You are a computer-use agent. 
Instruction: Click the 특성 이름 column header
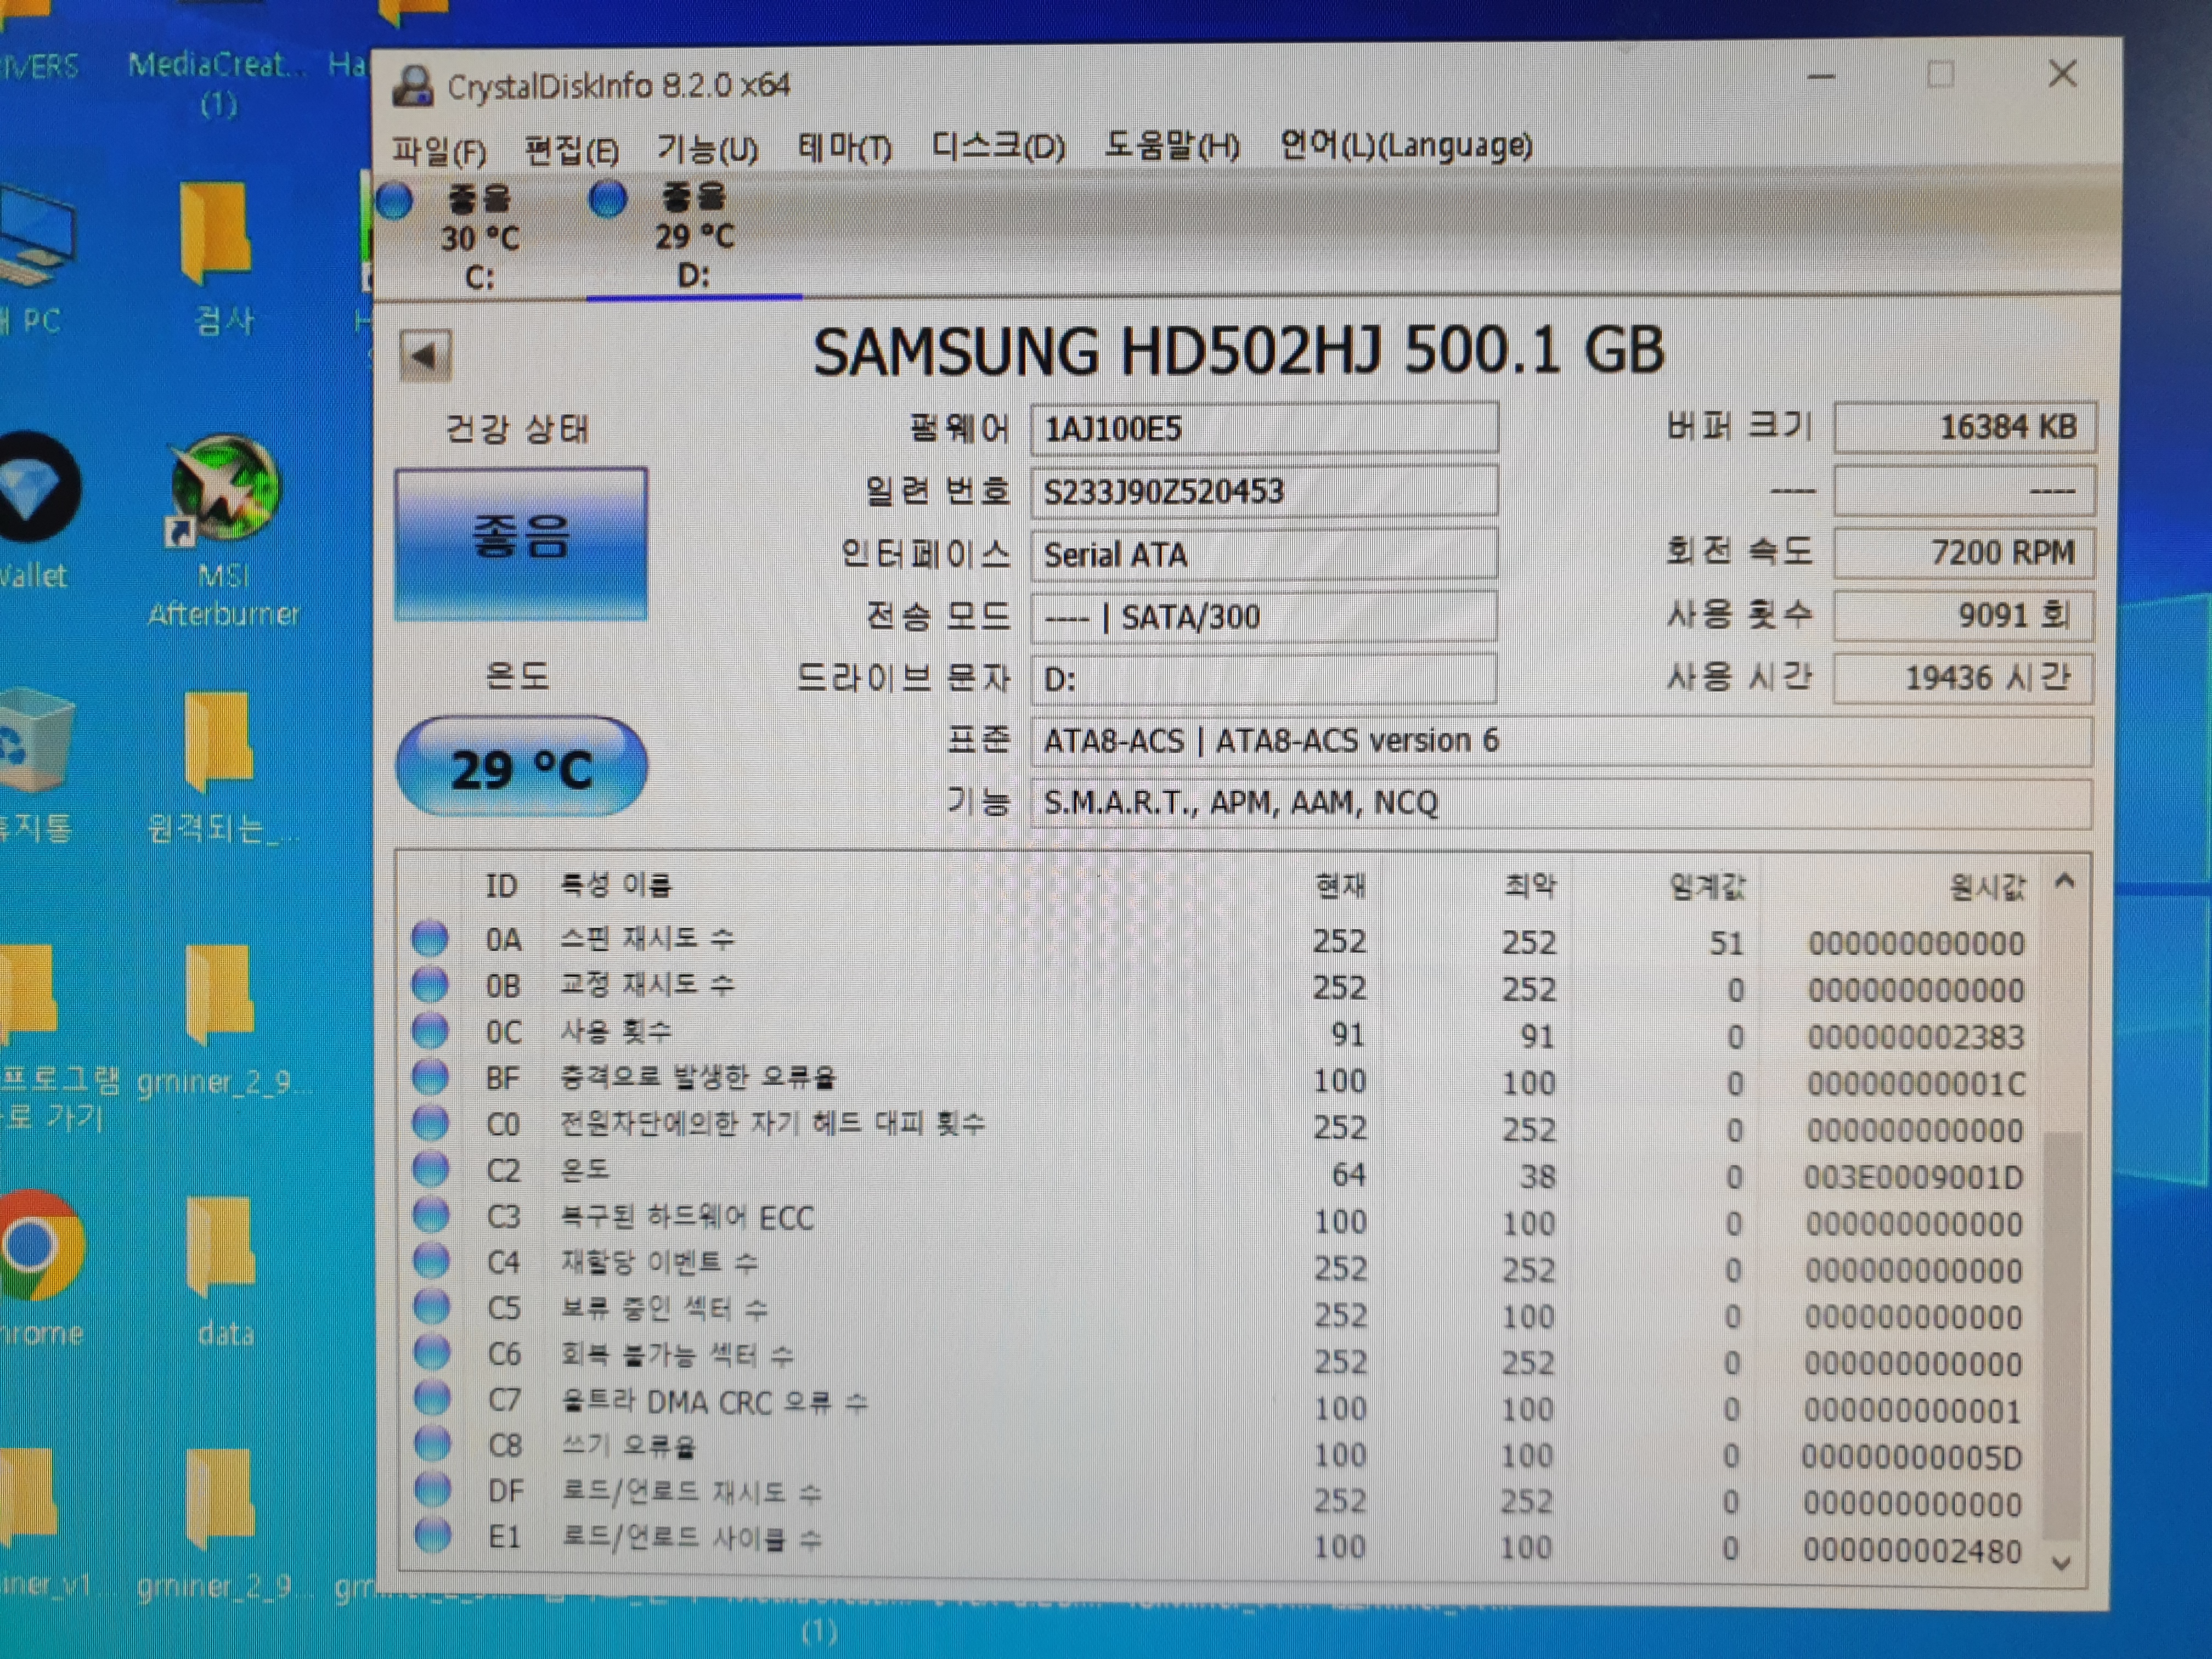(616, 885)
